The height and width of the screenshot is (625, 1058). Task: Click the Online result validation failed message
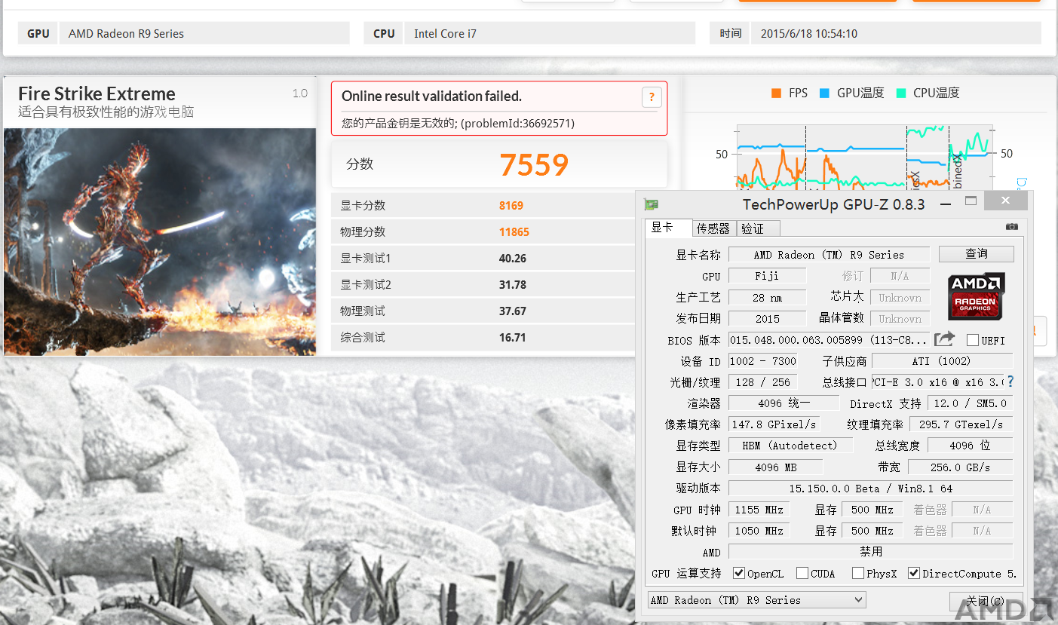(431, 97)
